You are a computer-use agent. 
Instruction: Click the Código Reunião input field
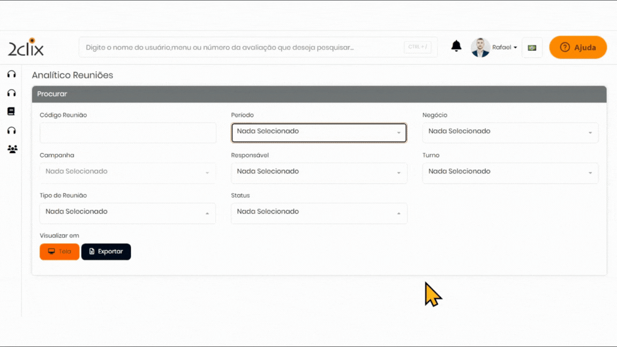tap(127, 133)
